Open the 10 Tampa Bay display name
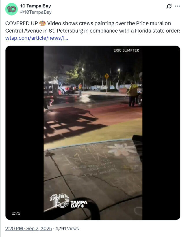The image size is (185, 237). coord(36,6)
